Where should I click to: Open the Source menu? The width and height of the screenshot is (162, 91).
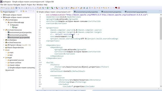10,5
